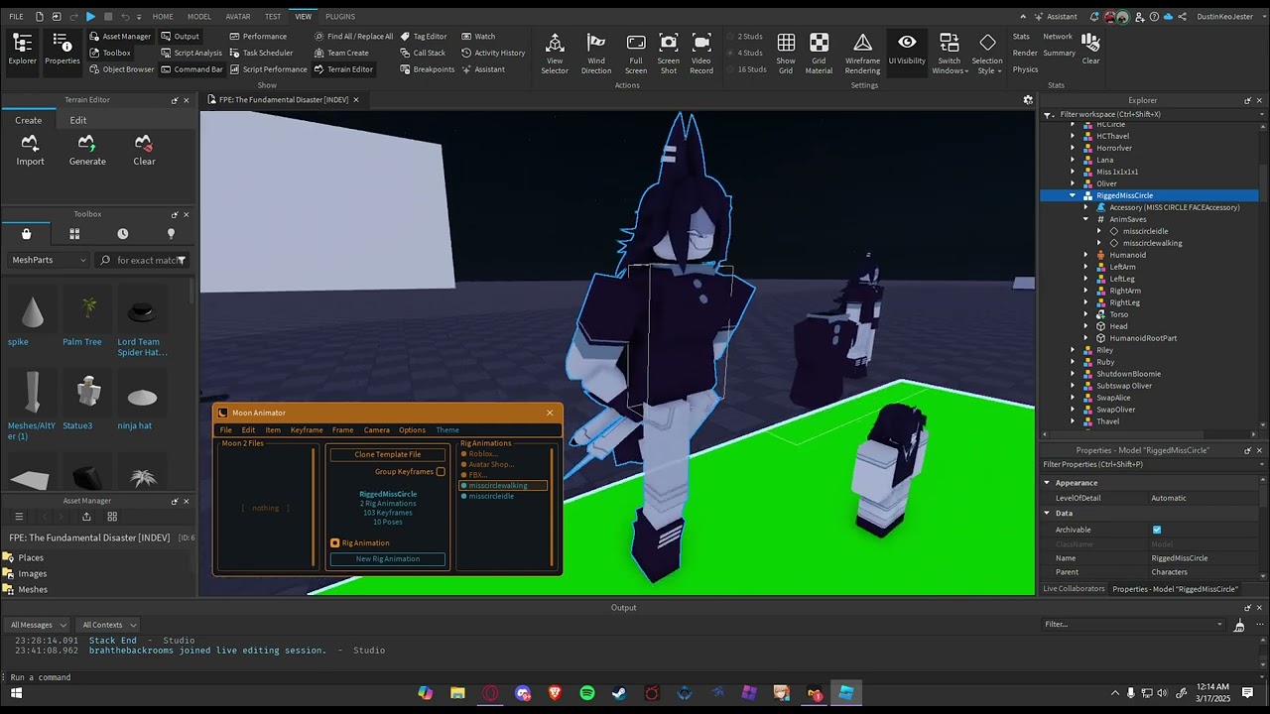
Task: Click the Clear stats button
Action: tap(1090, 48)
